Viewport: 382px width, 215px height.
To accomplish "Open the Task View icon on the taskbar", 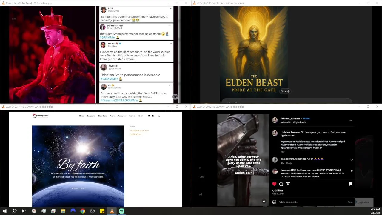I will (24, 211).
